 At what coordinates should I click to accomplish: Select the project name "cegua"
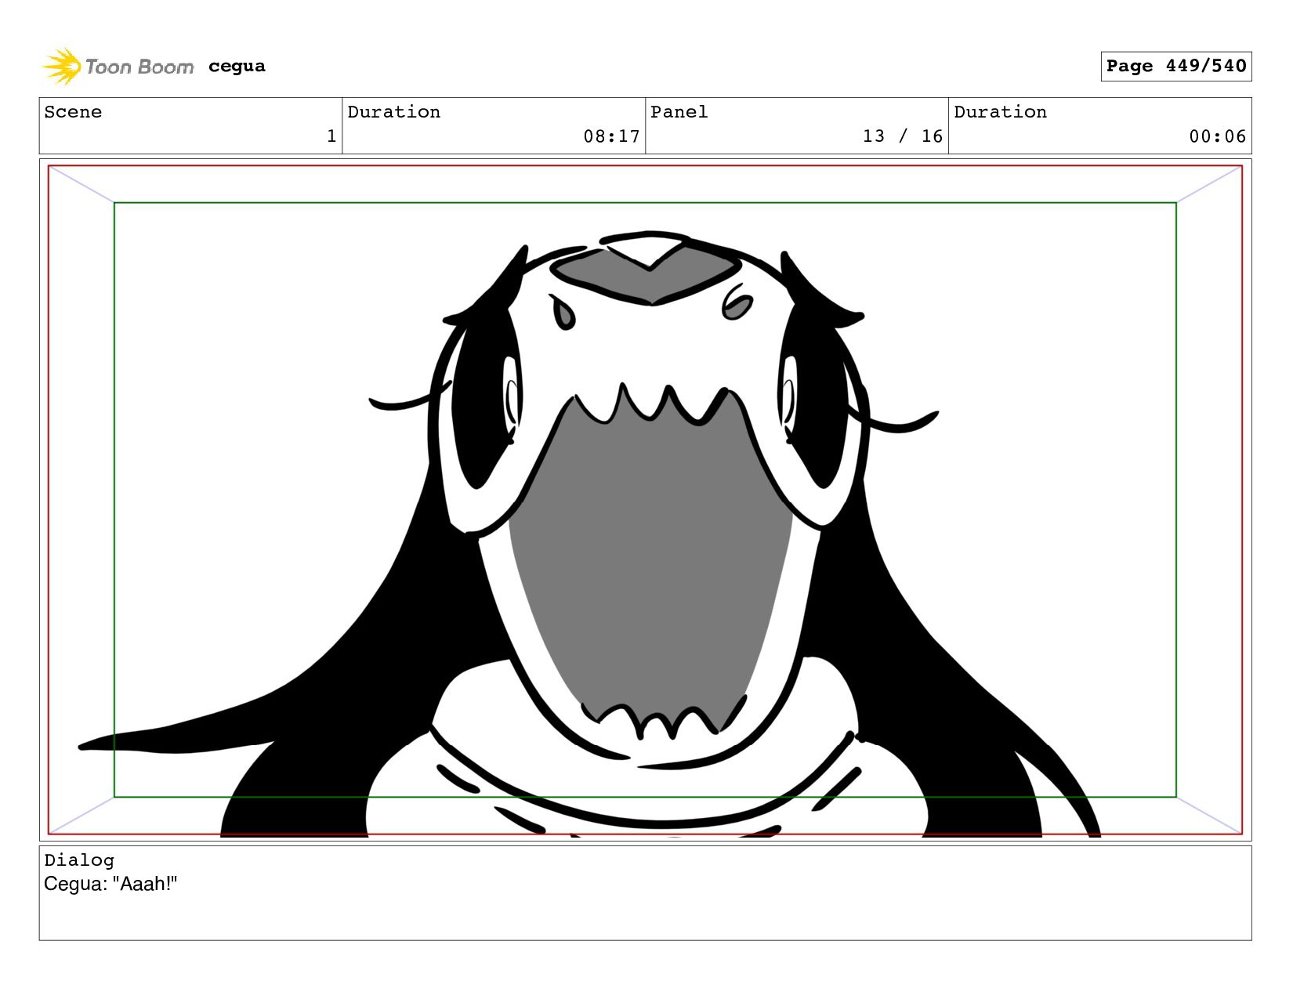pyautogui.click(x=237, y=67)
